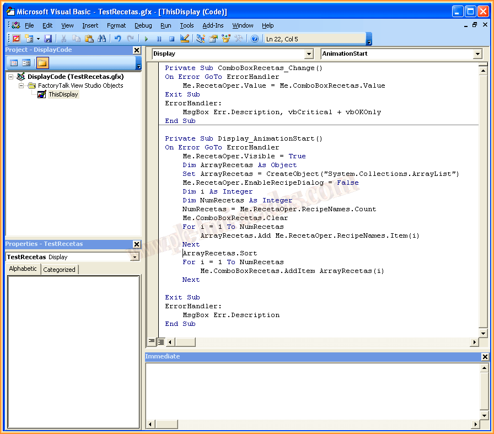Close the Immediate window panel

tap(485, 357)
